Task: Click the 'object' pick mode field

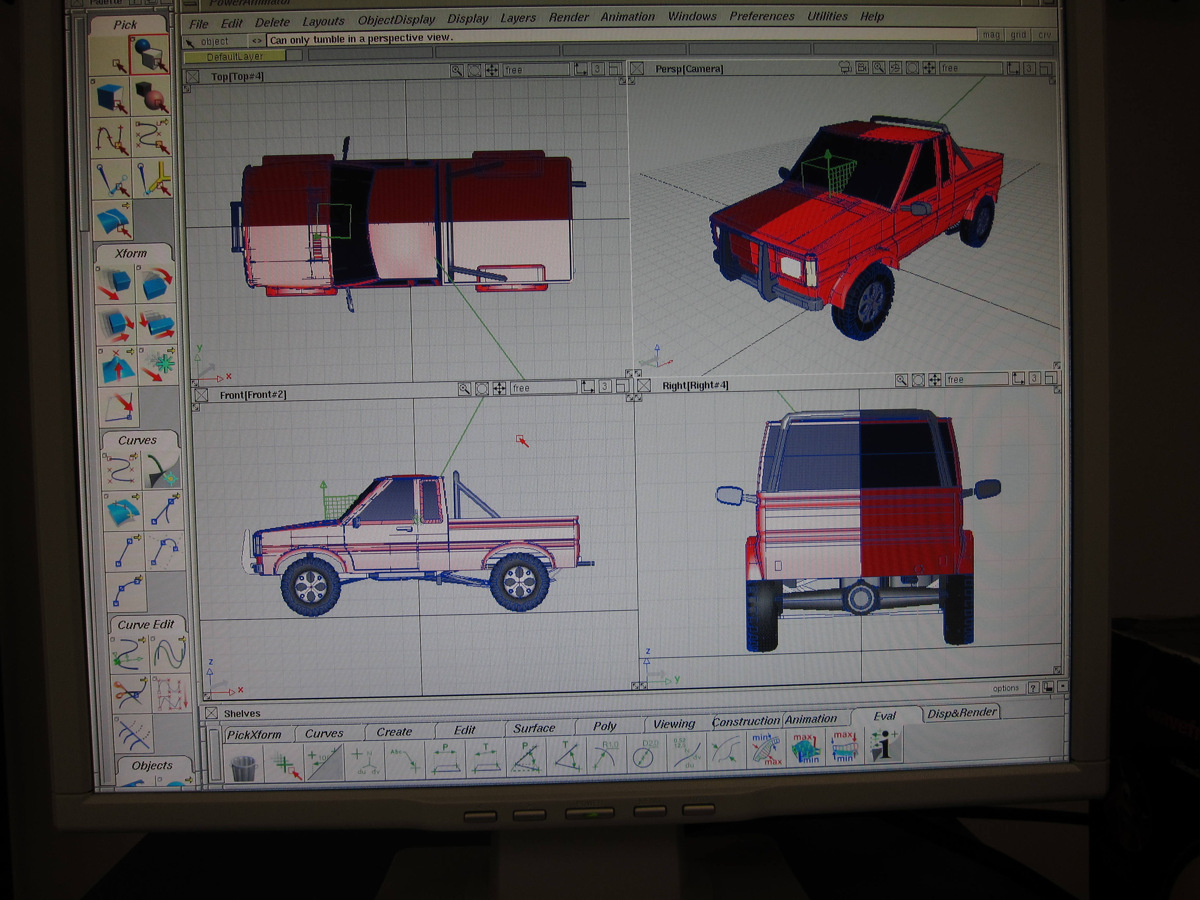Action: tap(215, 41)
